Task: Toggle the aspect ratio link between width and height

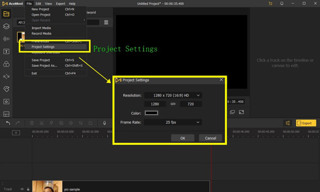Action: coord(173,104)
